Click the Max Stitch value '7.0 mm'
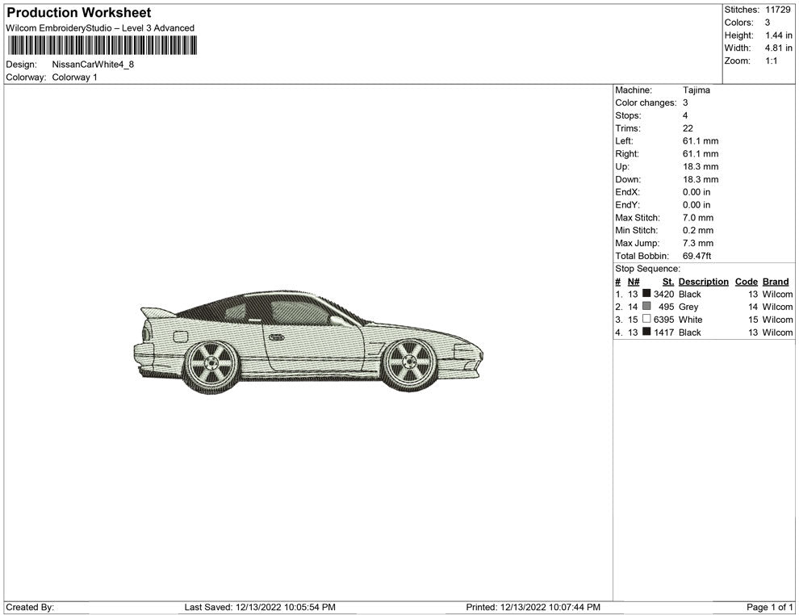 698,218
